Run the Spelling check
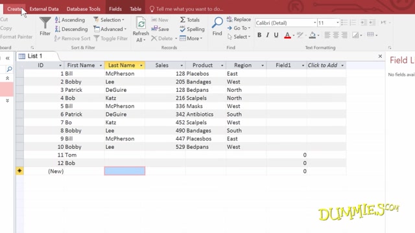Image resolution: width=415 pixels, height=233 pixels. click(x=192, y=29)
